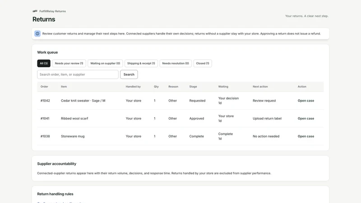Click the Reason column header

pos(173,87)
